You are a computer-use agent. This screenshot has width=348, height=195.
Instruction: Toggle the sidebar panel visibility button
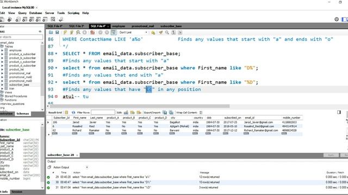point(344,19)
